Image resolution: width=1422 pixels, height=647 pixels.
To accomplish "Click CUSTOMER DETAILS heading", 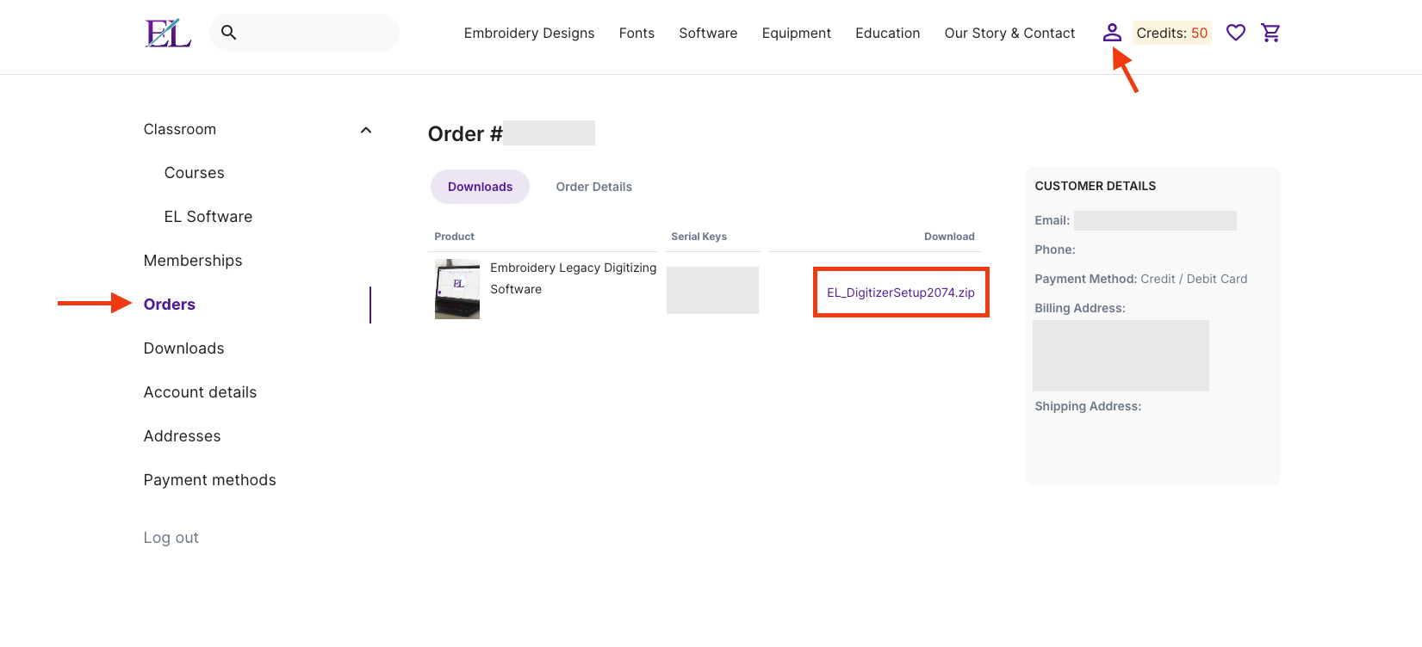I will pyautogui.click(x=1096, y=186).
